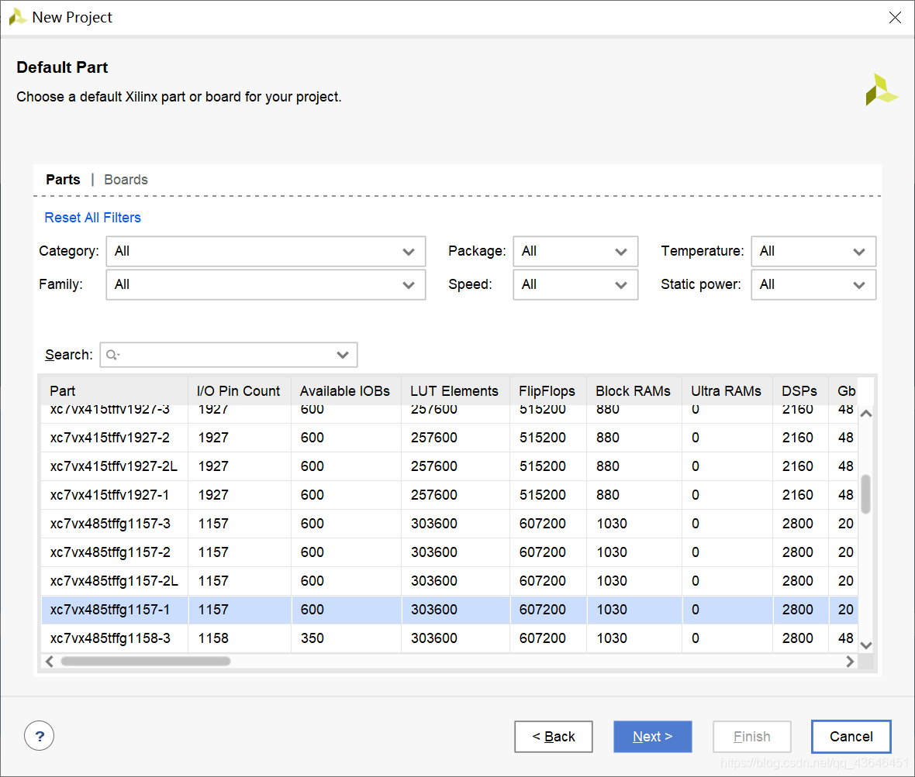The width and height of the screenshot is (915, 777).
Task: Select part xc7vx485tffg1157-2L
Action: 115,580
